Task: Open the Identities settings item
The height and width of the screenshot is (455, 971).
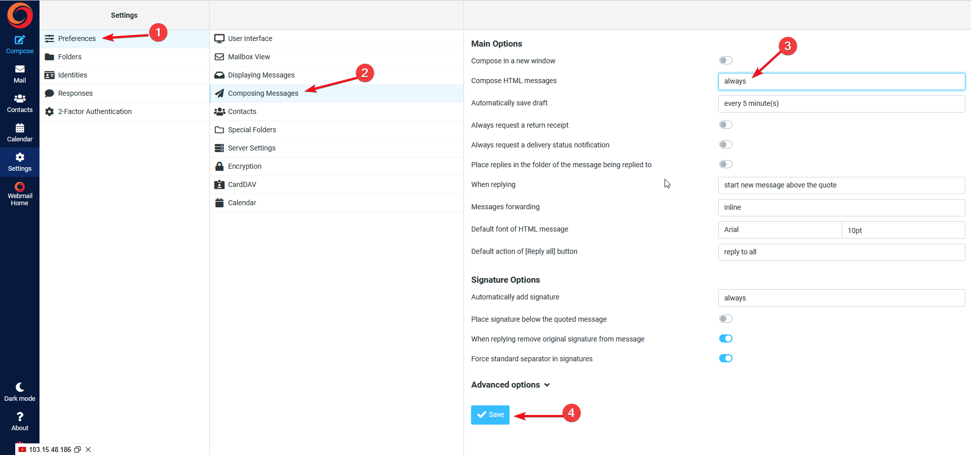Action: 72,75
